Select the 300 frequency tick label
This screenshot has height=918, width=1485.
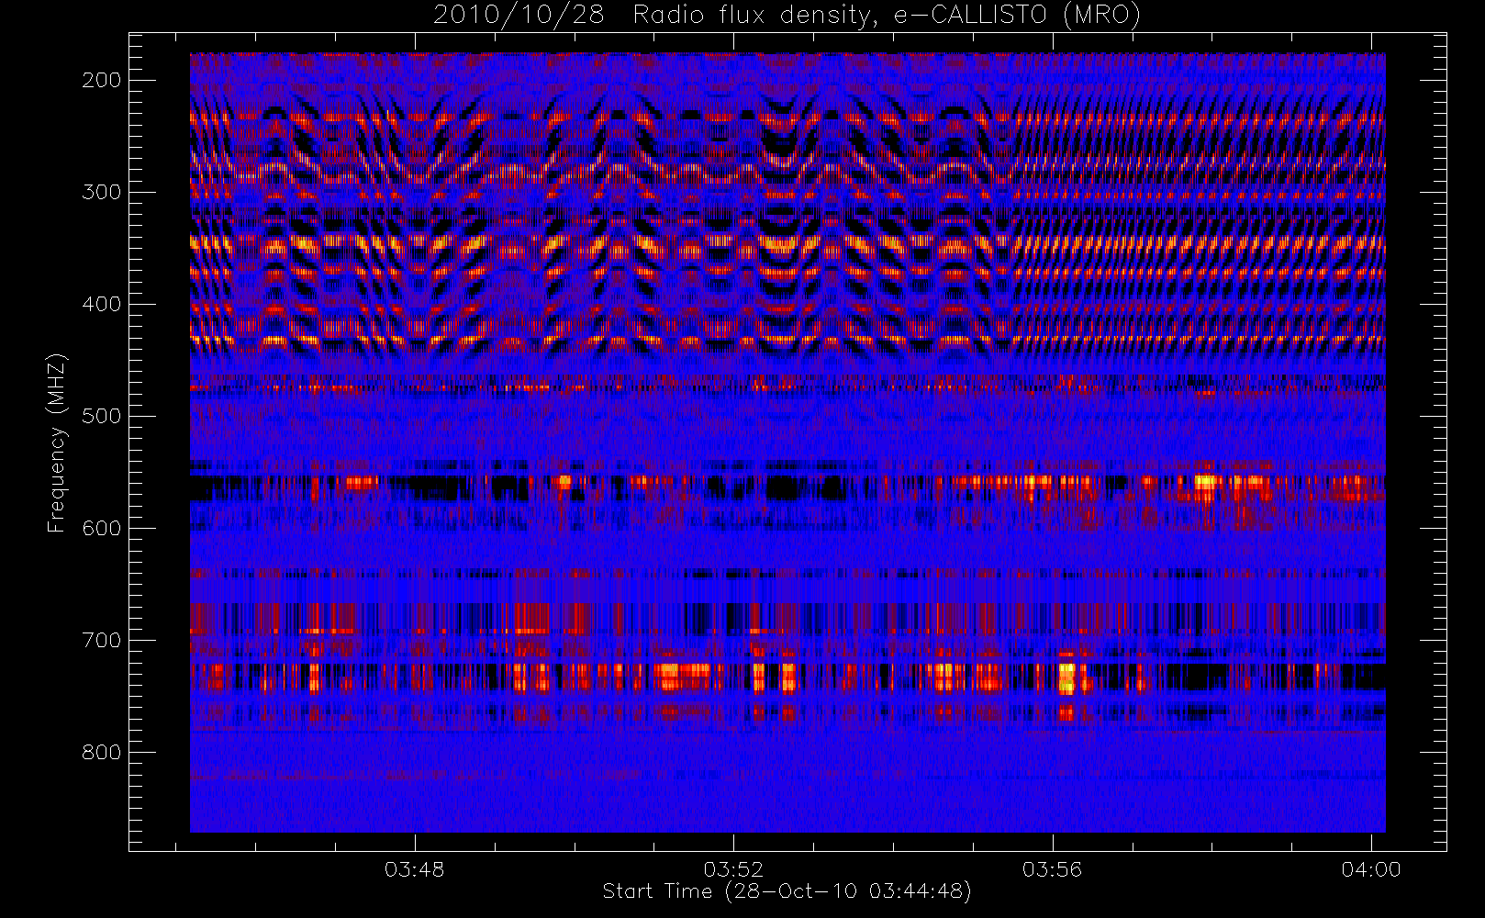[x=101, y=192]
